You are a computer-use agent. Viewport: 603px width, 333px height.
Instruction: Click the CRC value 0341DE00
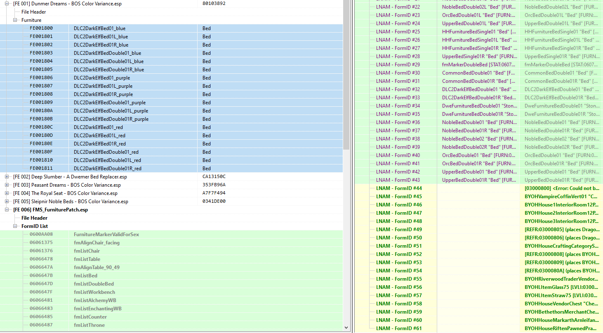(214, 202)
